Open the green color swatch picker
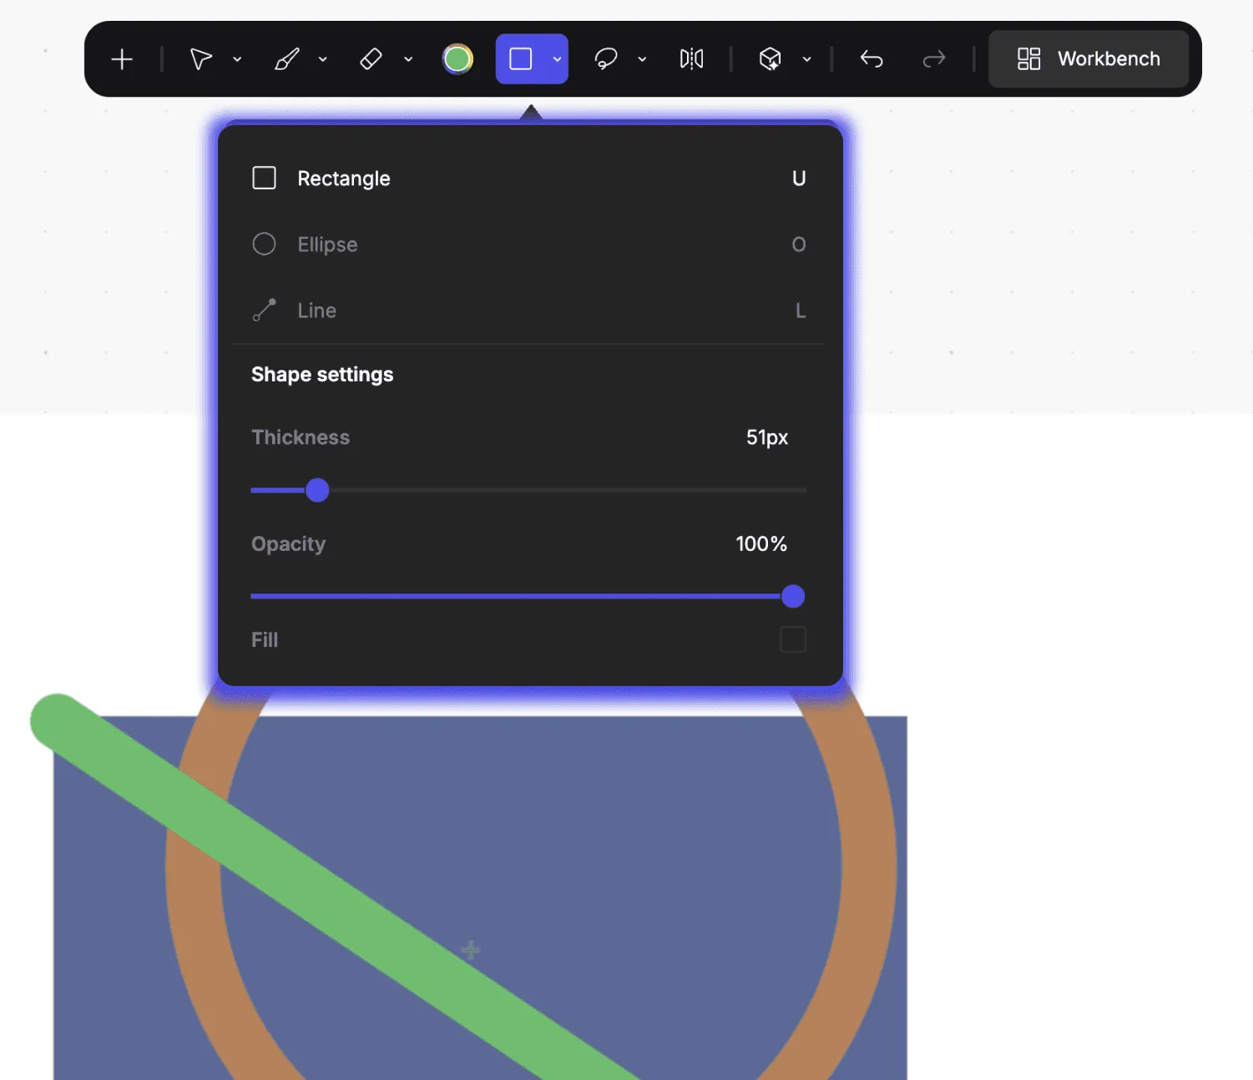This screenshot has width=1253, height=1080. [x=457, y=59]
